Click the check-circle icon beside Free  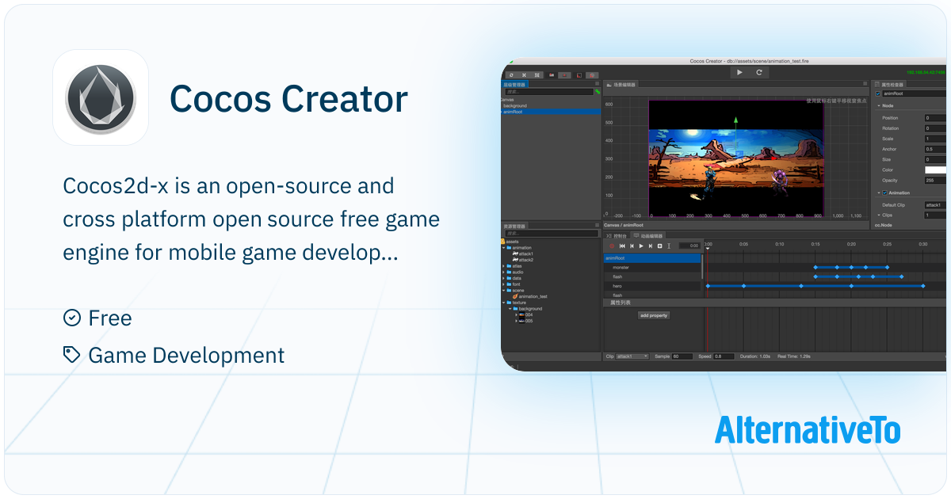tap(71, 318)
